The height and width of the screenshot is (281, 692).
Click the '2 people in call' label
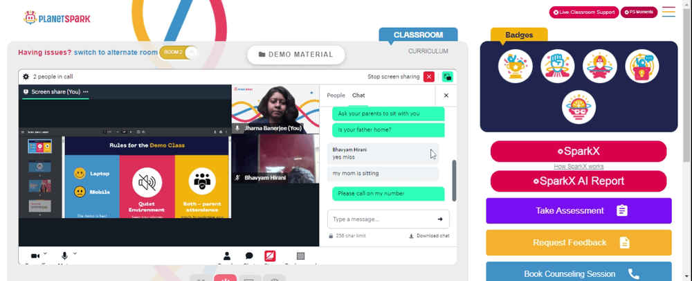53,77
